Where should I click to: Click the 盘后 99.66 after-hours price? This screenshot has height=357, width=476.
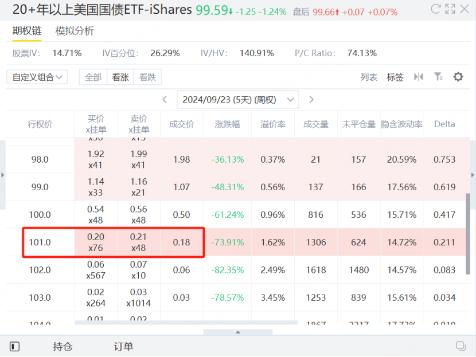[323, 12]
